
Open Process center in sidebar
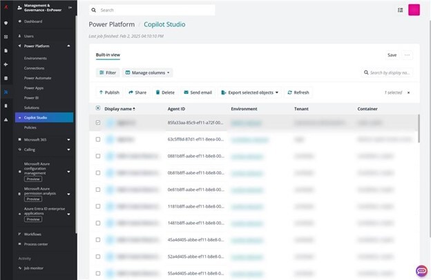pyautogui.click(x=36, y=244)
